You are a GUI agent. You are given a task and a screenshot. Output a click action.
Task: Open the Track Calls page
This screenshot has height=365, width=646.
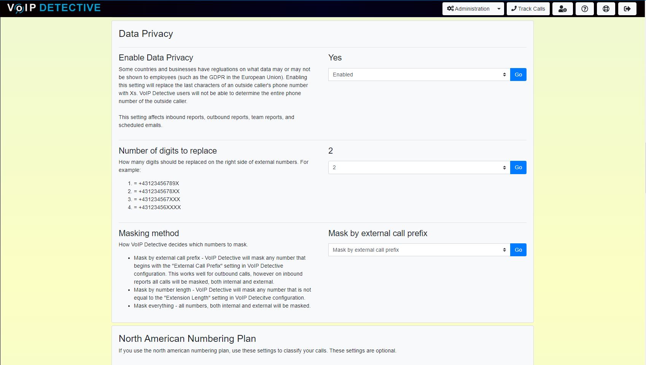pos(528,9)
